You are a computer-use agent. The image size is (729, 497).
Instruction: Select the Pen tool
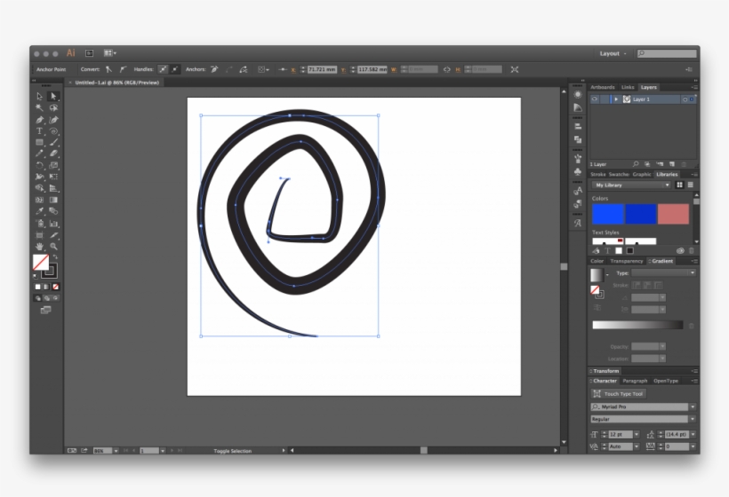point(39,120)
